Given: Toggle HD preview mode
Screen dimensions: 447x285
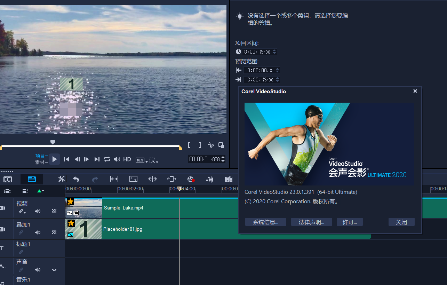Looking at the screenshot, I should [x=127, y=159].
